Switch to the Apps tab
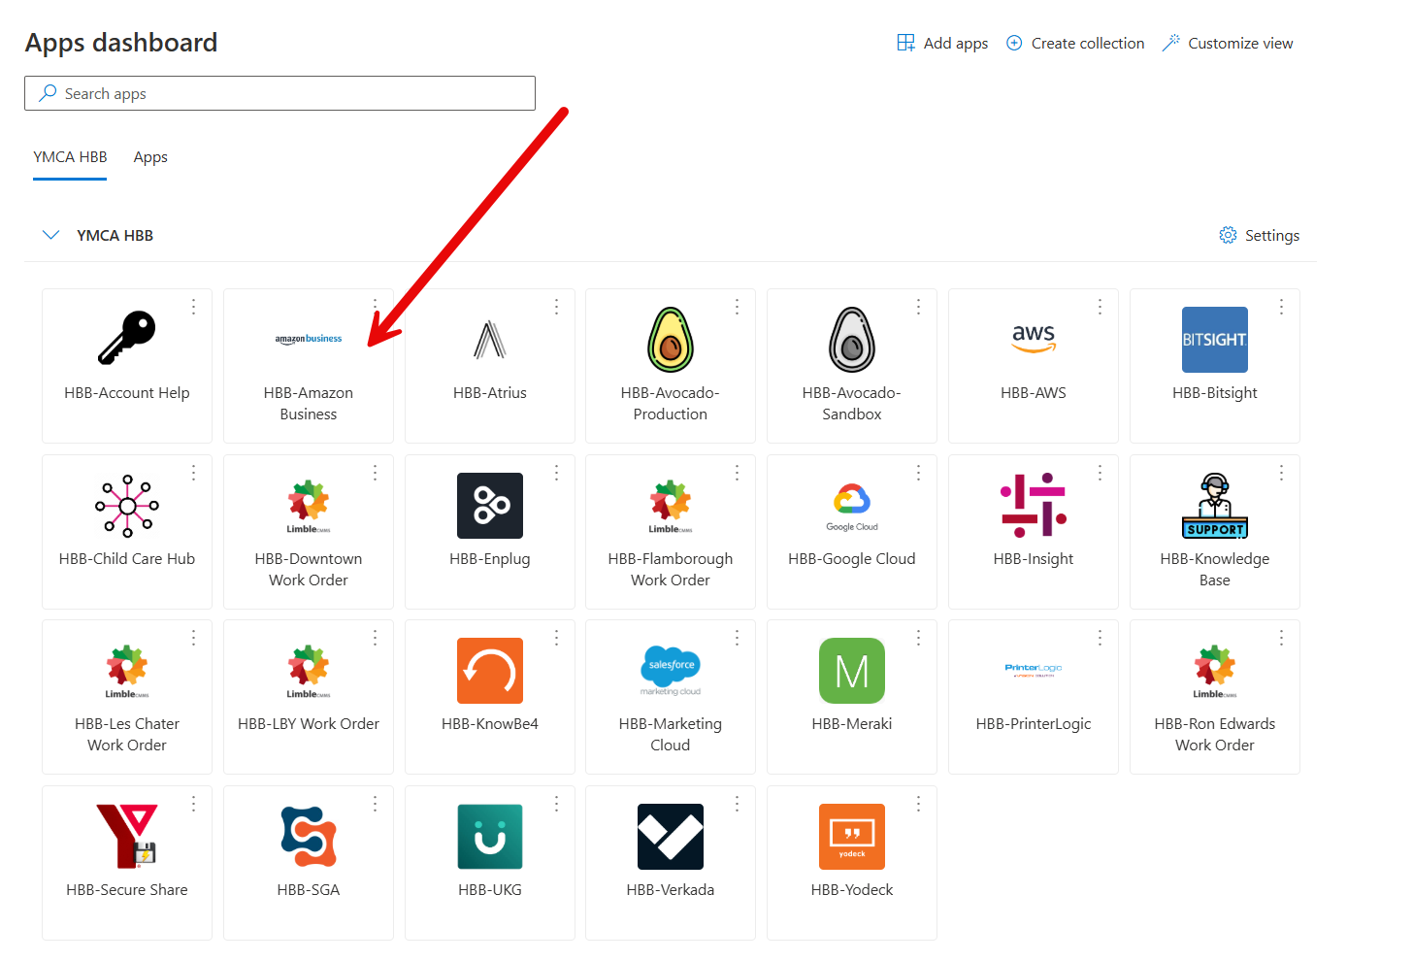Image resolution: width=1413 pixels, height=961 pixels. tap(150, 157)
